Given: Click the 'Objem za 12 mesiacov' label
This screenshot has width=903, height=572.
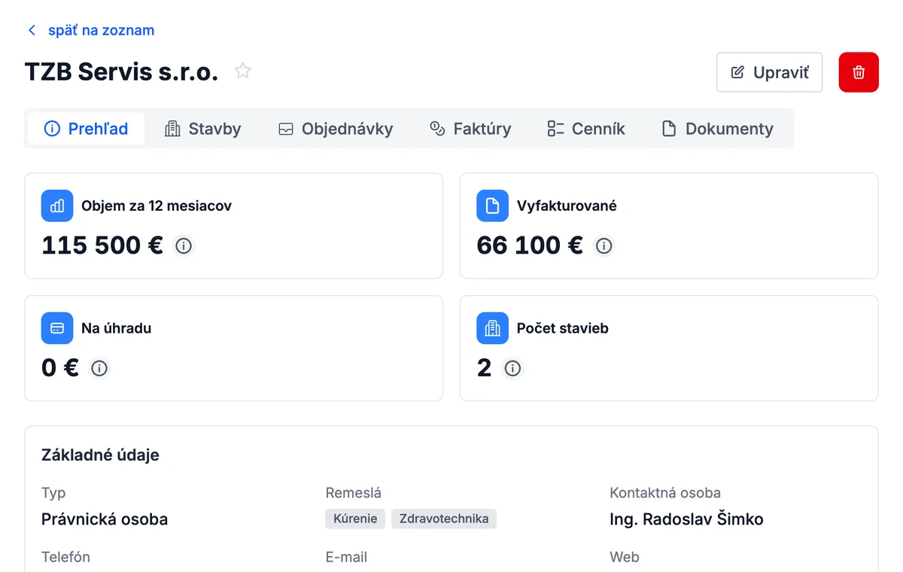Looking at the screenshot, I should tap(157, 205).
